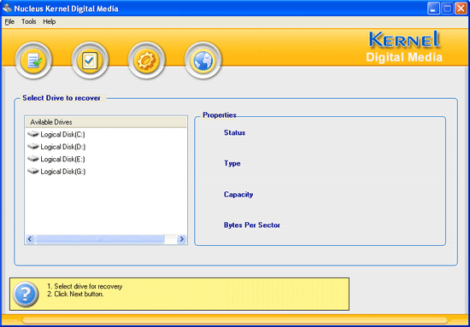Open the Tools menu

tap(29, 22)
